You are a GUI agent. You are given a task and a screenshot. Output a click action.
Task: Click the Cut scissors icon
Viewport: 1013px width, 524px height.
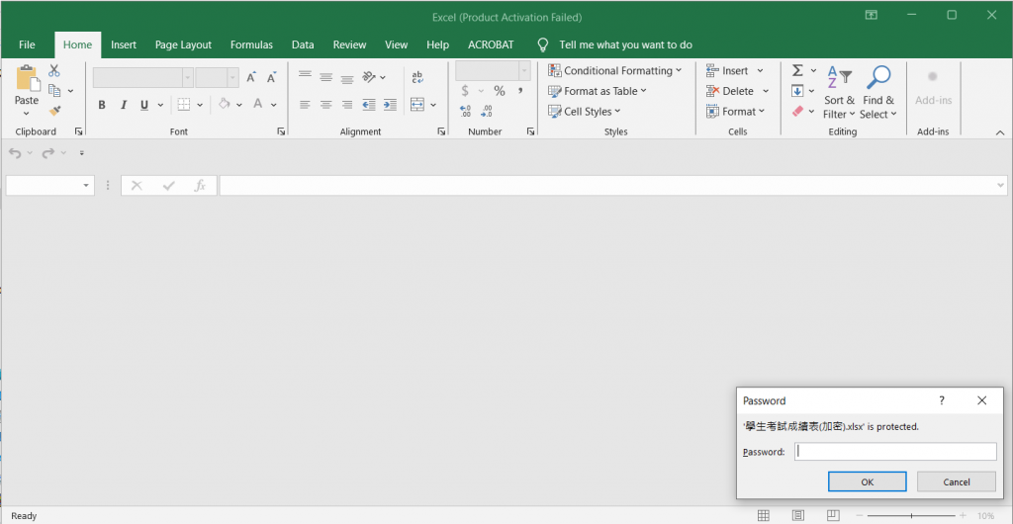point(54,70)
